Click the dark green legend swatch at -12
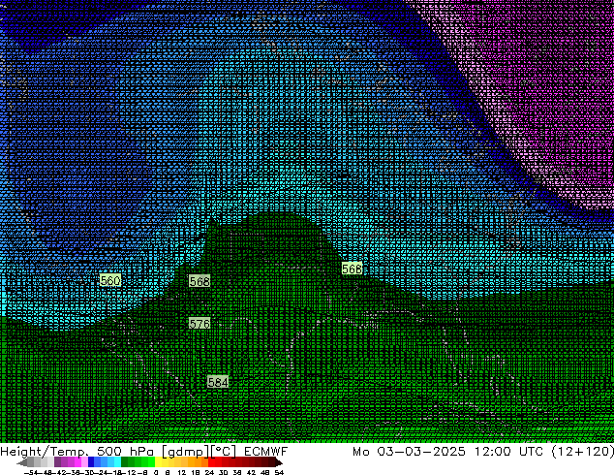Viewport: 614px width, 475px height. tap(124, 461)
